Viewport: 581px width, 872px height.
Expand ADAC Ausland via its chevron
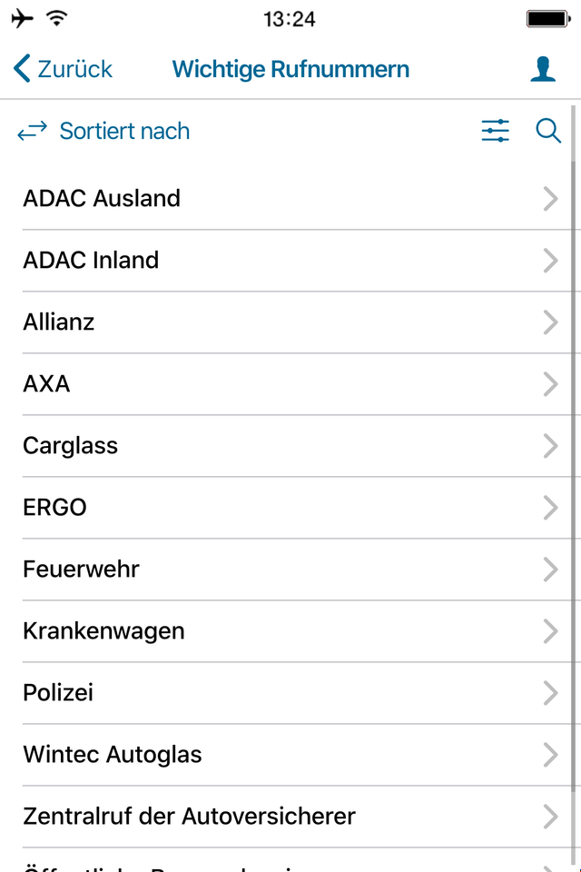[x=550, y=199]
